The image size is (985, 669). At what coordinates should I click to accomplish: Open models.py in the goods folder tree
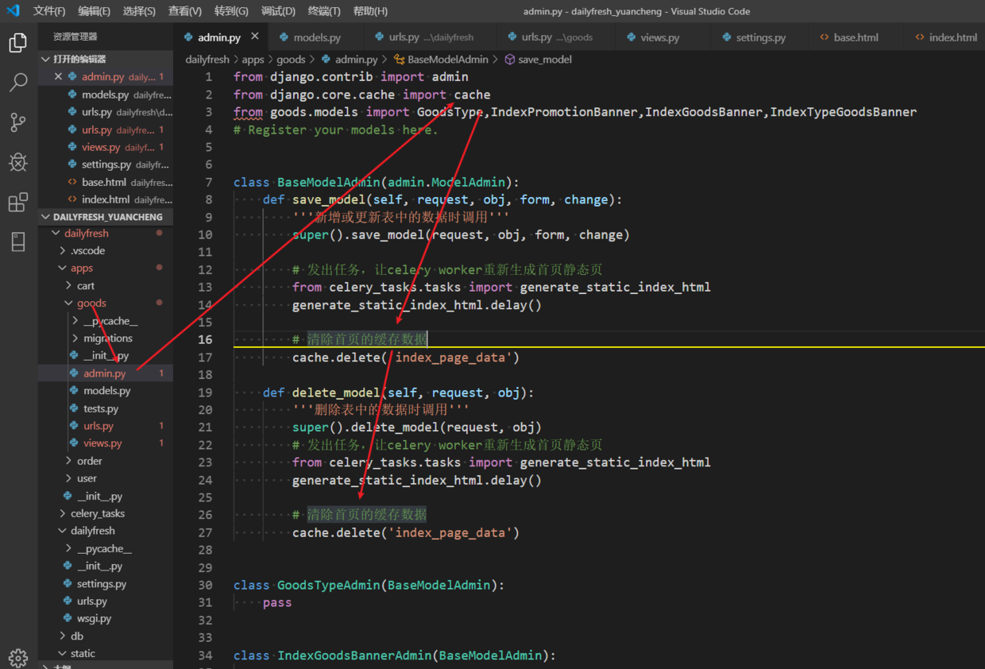tap(106, 391)
